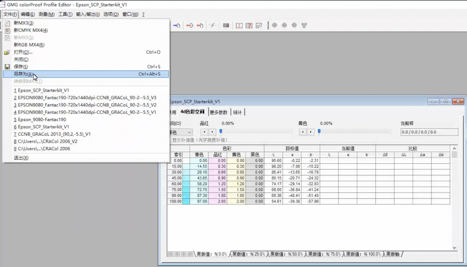
Task: Choose 新RGB MX4(R) in the file menu
Action: [86, 45]
